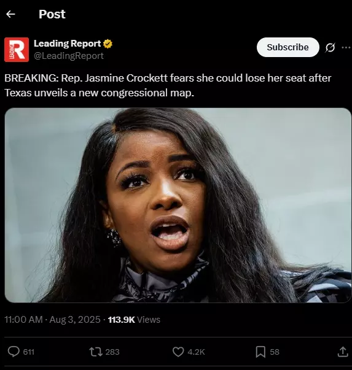Click the 283 reposts count
This screenshot has height=370, width=352.
coord(112,352)
